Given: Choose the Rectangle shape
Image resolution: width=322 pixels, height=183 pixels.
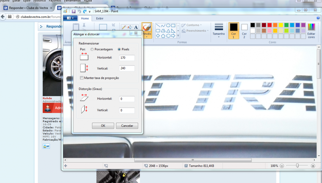Looking at the screenshot, I should click(173, 26).
